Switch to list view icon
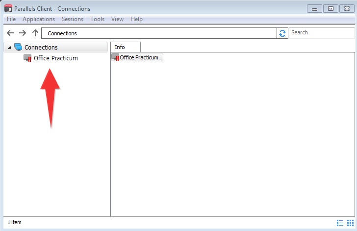Screen dimensions: 357x231 point(340,223)
